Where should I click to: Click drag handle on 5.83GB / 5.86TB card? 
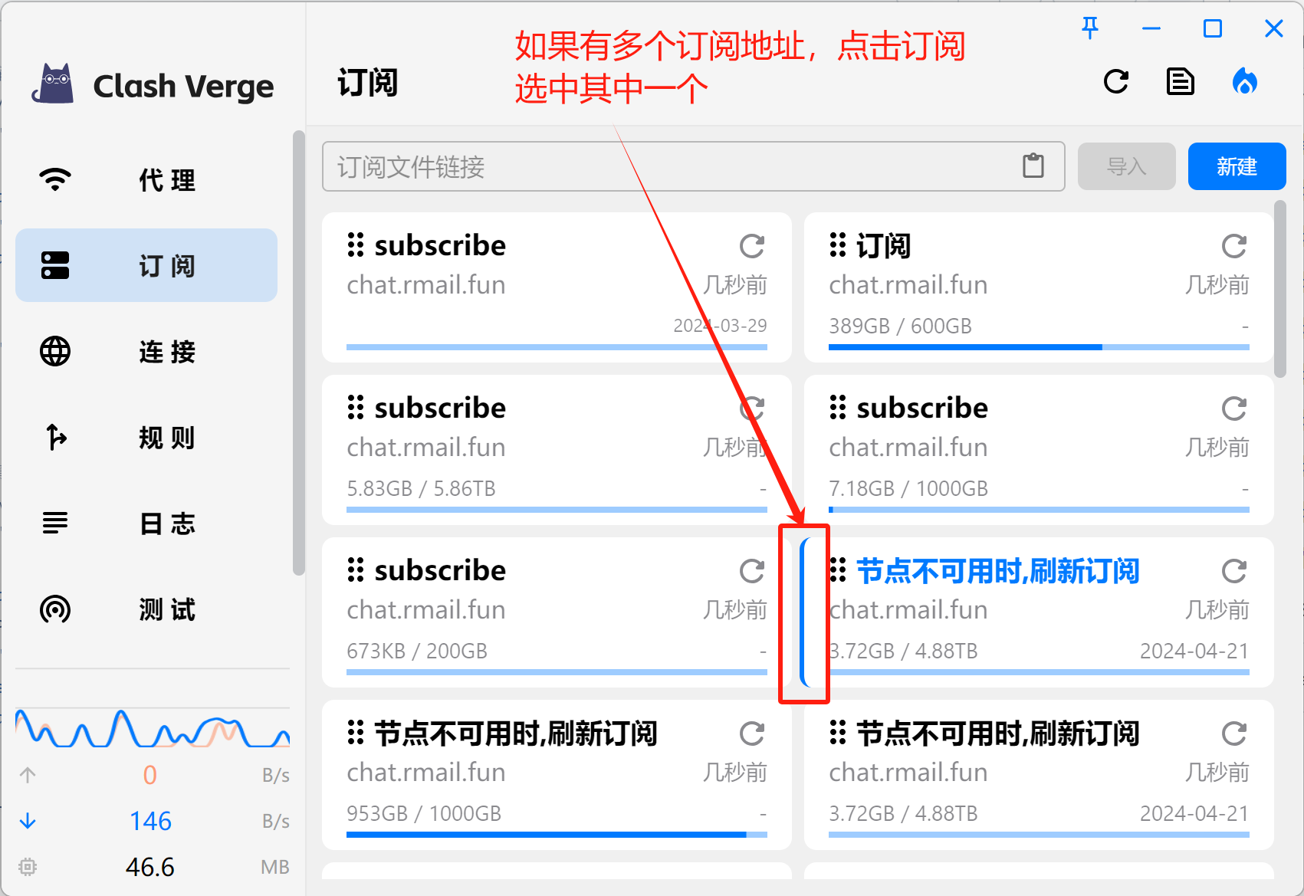[x=356, y=408]
